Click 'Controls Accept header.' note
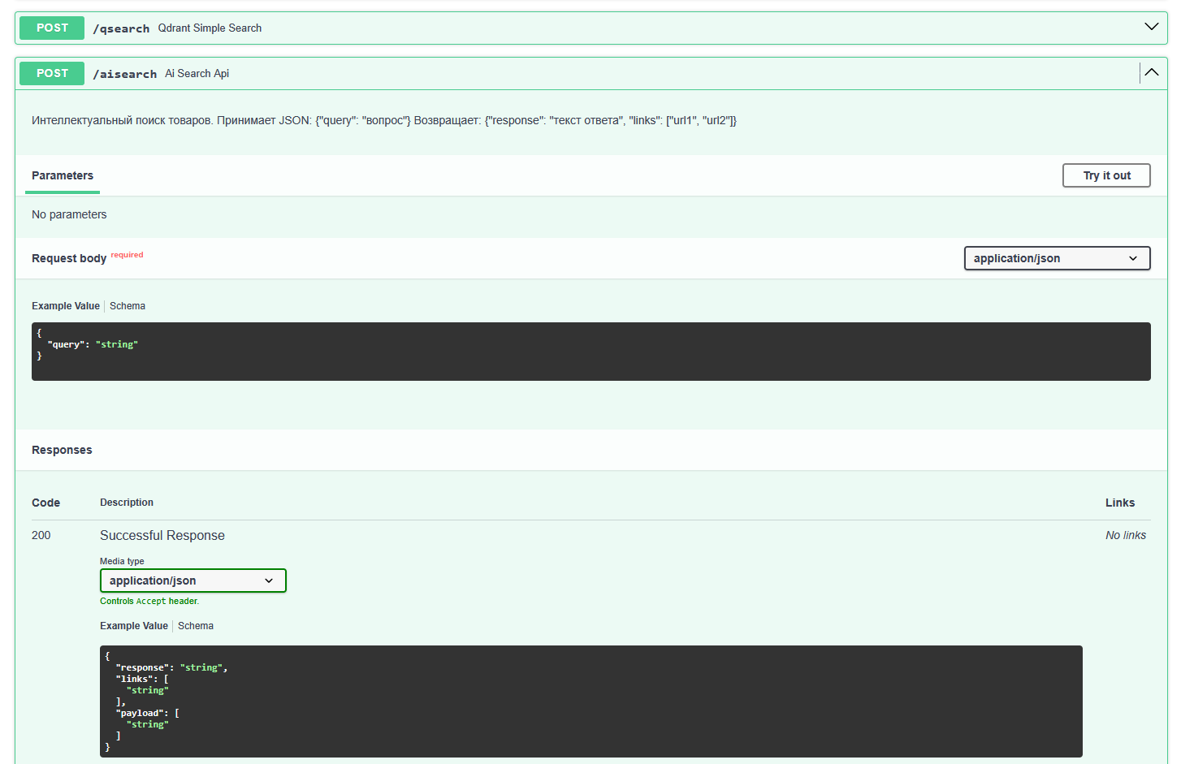This screenshot has width=1181, height=764. (149, 601)
